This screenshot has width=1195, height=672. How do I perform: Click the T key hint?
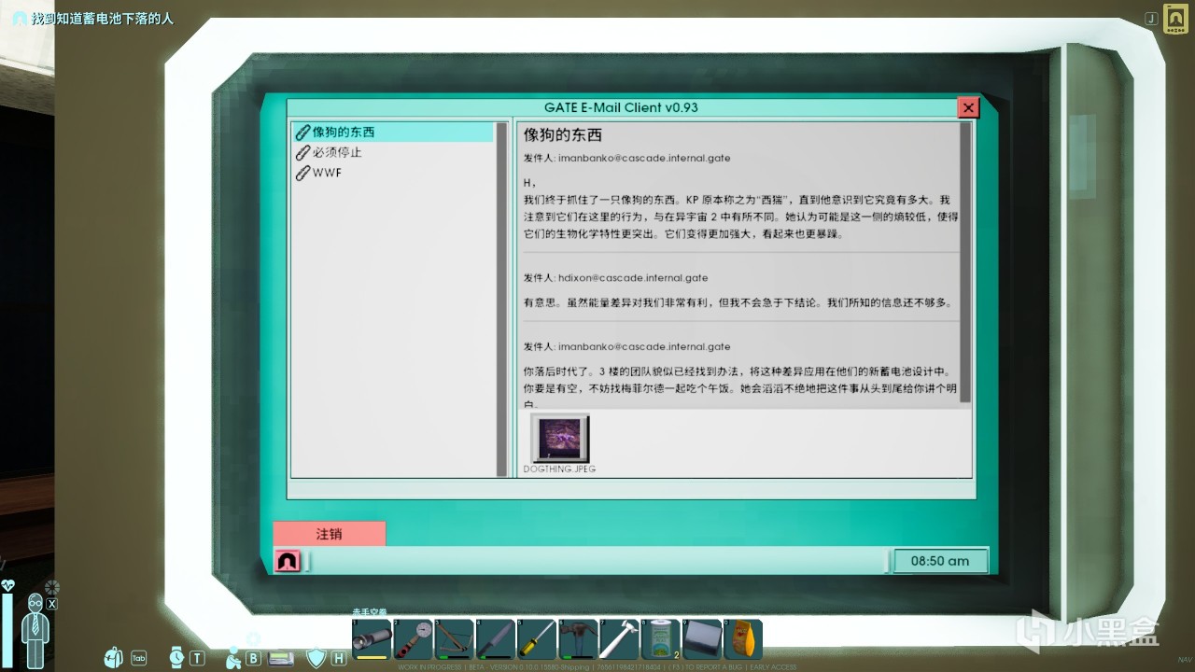197,658
